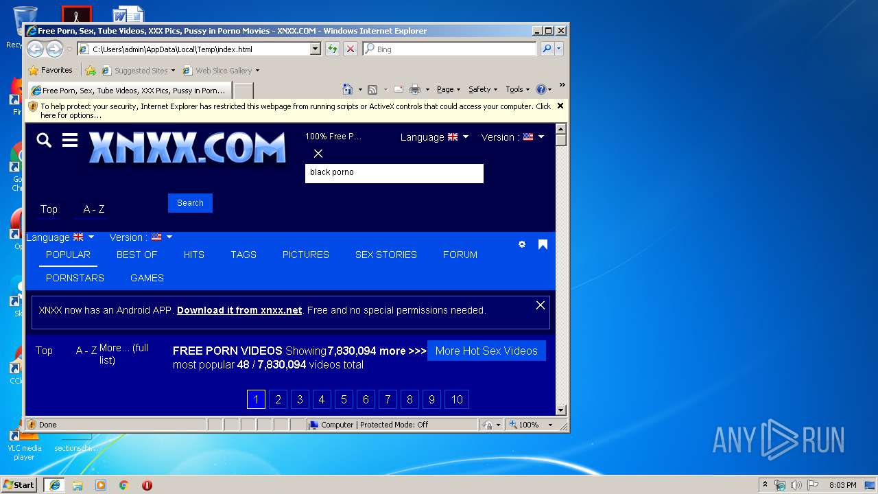The width and height of the screenshot is (878, 494).
Task: Dismiss the Android APP banner
Action: click(x=541, y=305)
